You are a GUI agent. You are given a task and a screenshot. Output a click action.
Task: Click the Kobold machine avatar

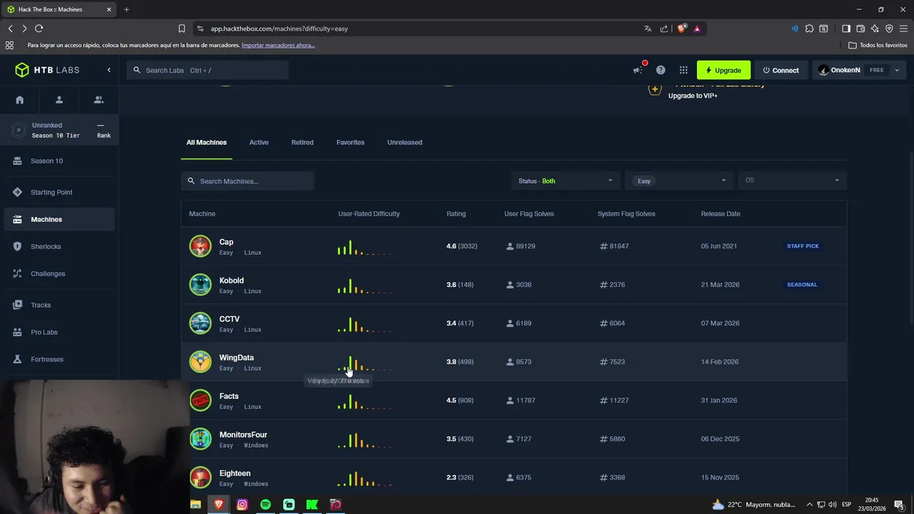point(201,285)
